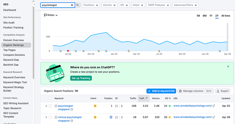Collapse the left sidebar using arrow handle
Viewport: 235px width, 124px height.
tap(35, 5)
